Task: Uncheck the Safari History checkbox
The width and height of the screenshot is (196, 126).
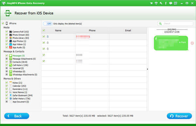Action: point(7,98)
